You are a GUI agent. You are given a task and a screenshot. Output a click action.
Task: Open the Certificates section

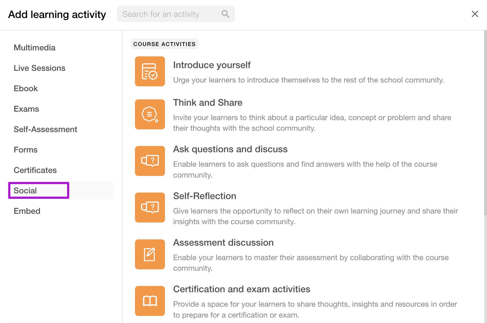[35, 170]
